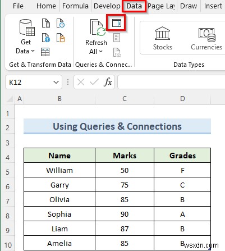Open the Formula tab

pos(75,6)
